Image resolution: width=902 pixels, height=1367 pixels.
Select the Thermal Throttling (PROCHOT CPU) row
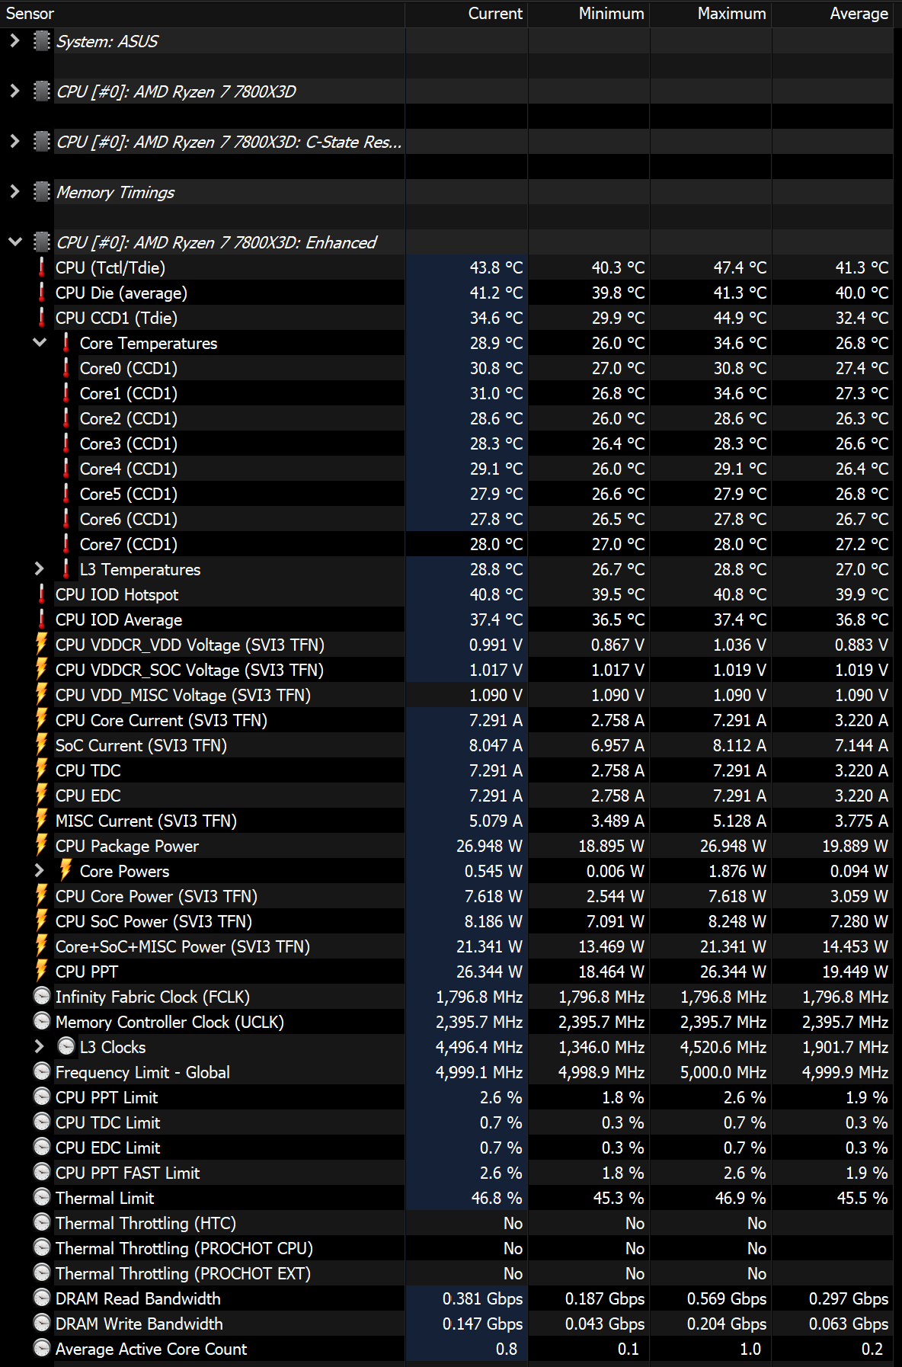pos(446,1248)
